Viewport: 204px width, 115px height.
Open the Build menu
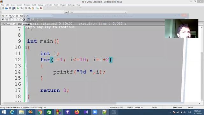click(33, 5)
